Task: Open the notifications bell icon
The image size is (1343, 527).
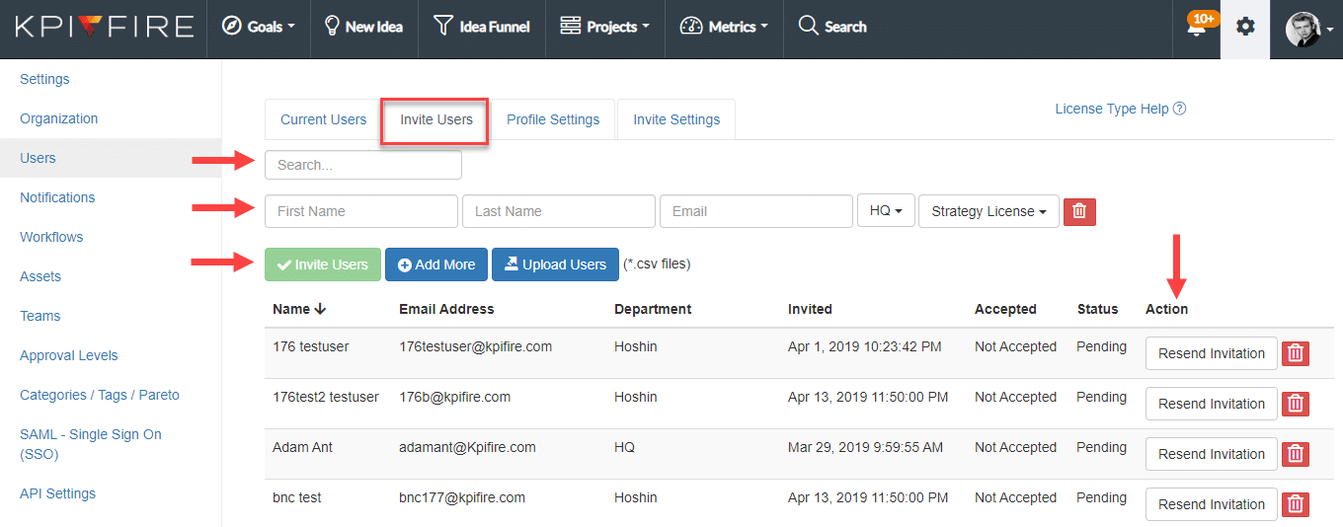Action: click(1199, 28)
